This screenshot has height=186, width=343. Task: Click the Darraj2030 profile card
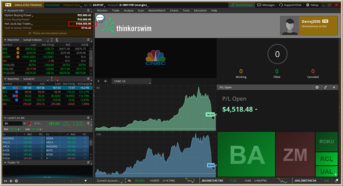(x=310, y=25)
